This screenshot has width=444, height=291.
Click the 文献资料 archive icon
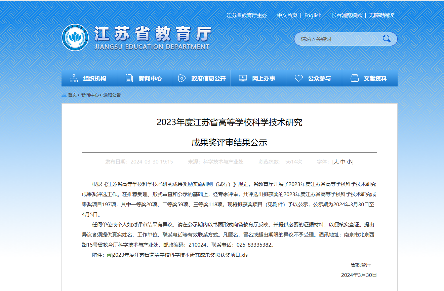(x=355, y=78)
